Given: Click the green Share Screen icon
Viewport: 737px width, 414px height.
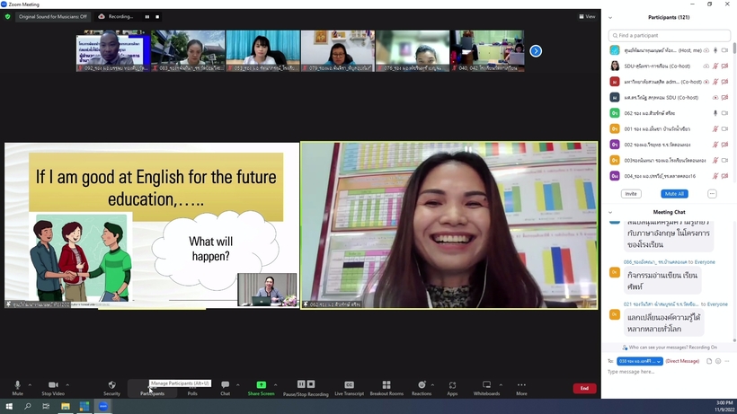Looking at the screenshot, I should (261, 385).
